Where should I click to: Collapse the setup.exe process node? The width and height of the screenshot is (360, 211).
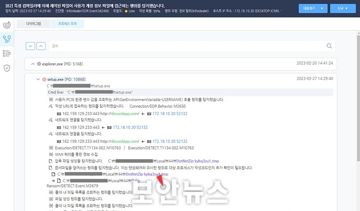point(38,79)
